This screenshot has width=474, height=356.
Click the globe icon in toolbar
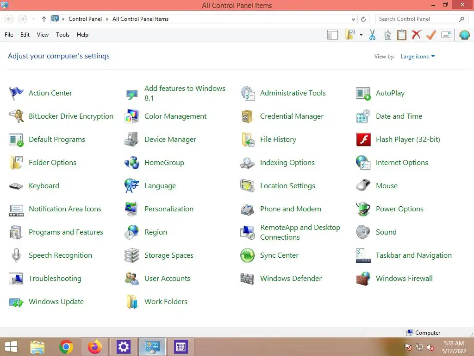tap(465, 35)
